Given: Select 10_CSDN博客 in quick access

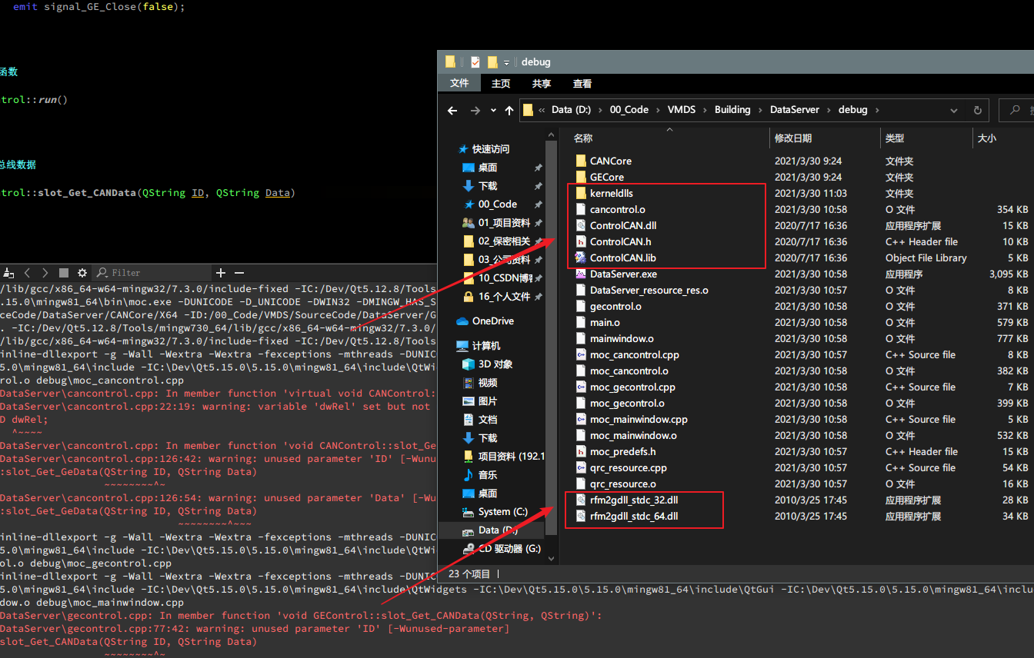Looking at the screenshot, I should (x=504, y=278).
